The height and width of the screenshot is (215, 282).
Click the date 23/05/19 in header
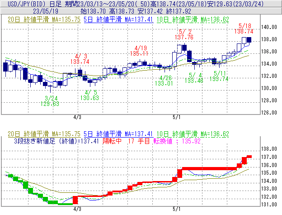(x=46, y=11)
